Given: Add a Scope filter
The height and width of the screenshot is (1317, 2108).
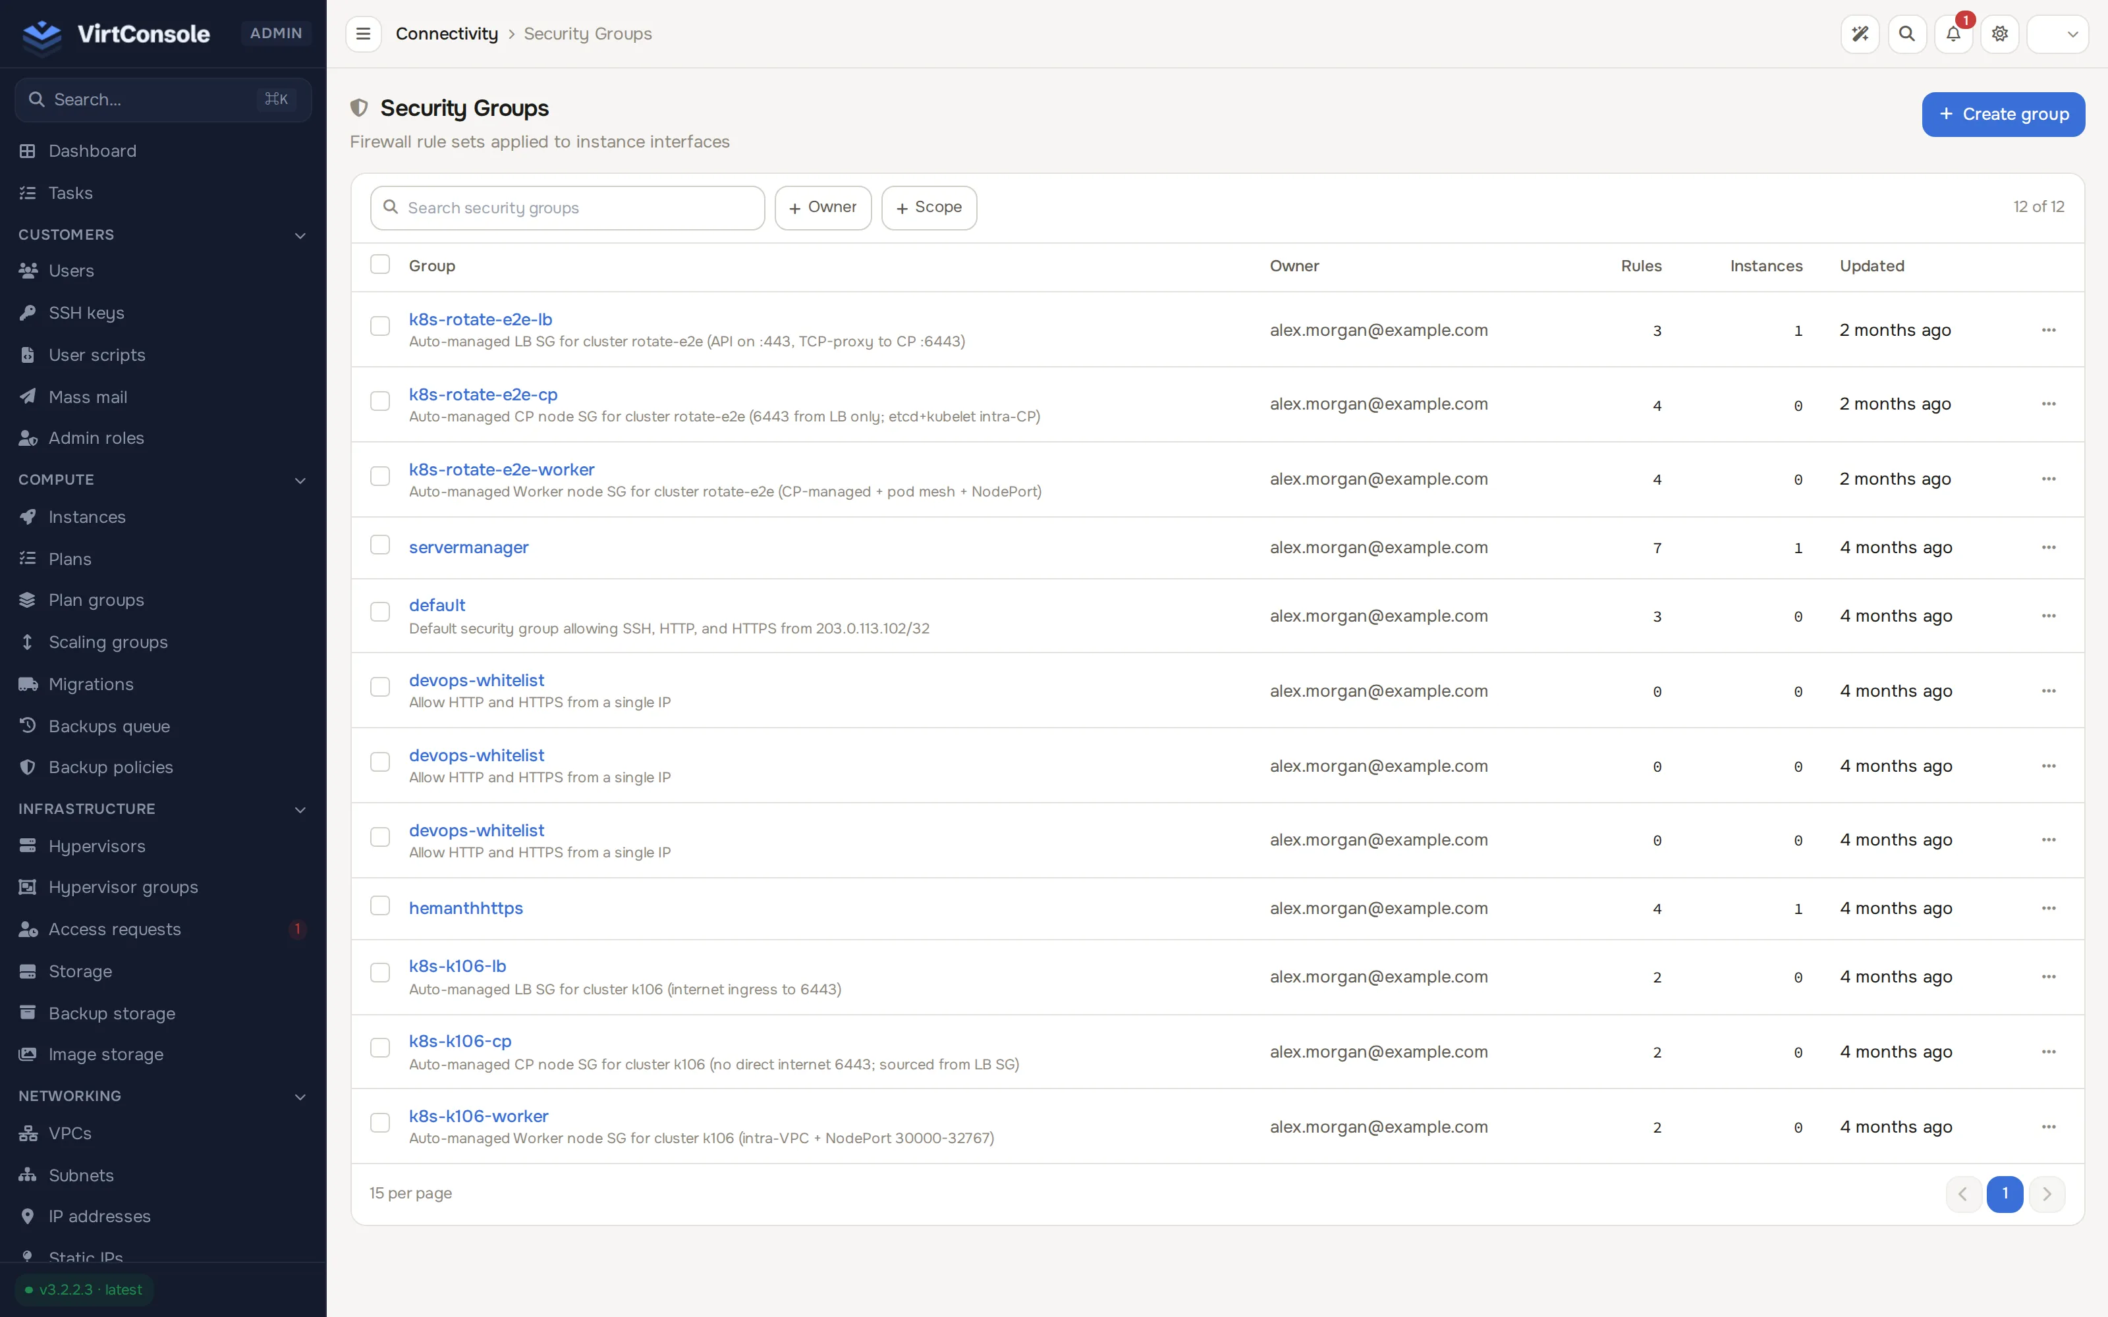Looking at the screenshot, I should [929, 207].
